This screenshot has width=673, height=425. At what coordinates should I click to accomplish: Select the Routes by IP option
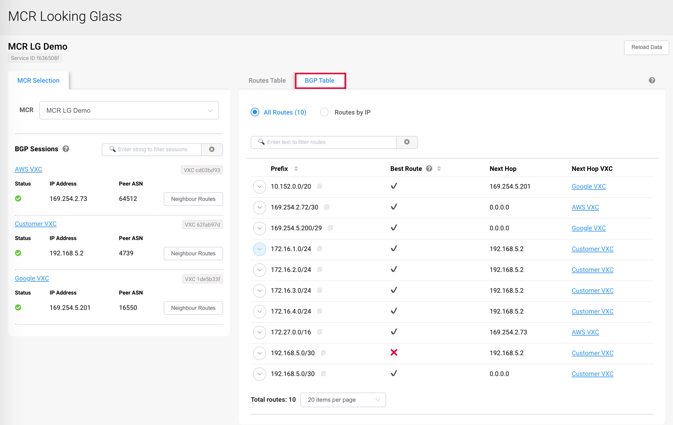pyautogui.click(x=324, y=112)
